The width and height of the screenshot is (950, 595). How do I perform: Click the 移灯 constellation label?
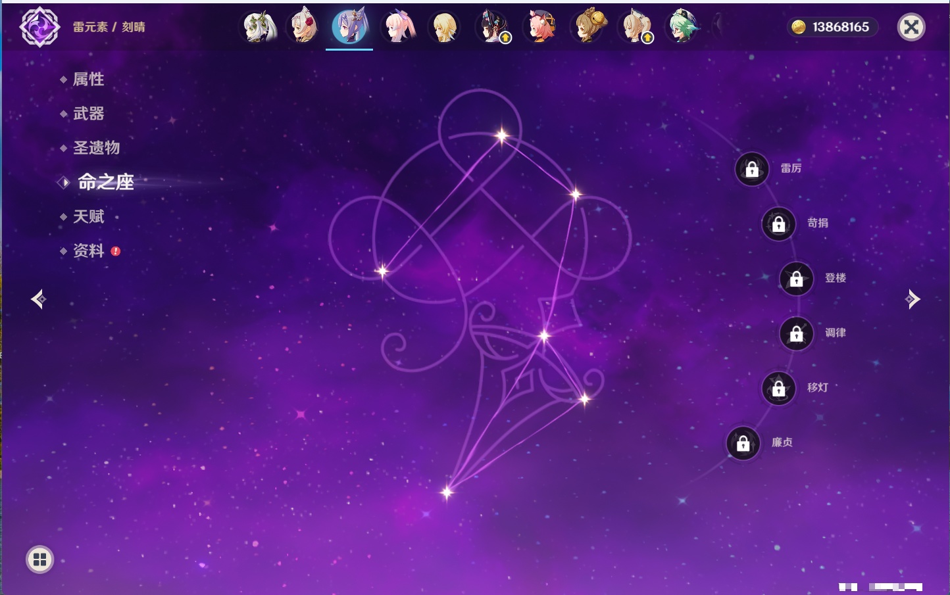[818, 387]
